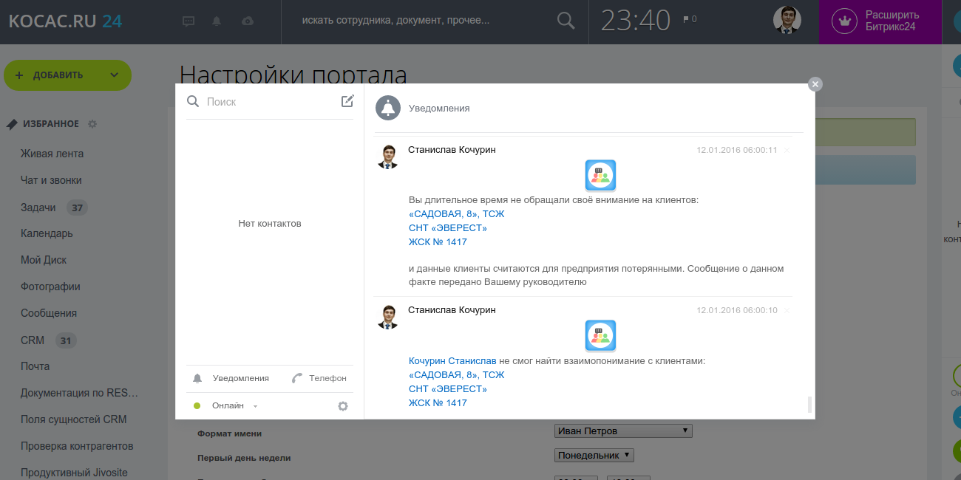
Task: Click the CRM counter badge 31
Action: point(66,340)
